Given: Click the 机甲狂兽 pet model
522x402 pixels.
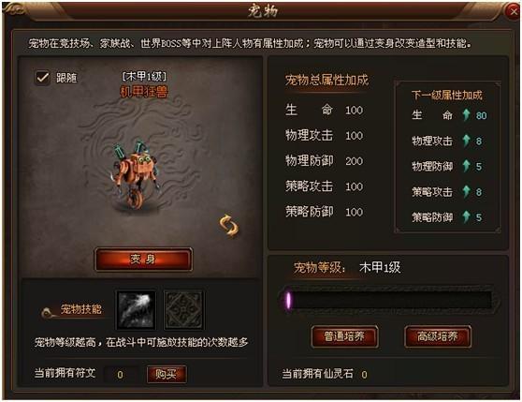Looking at the screenshot, I should 136,173.
